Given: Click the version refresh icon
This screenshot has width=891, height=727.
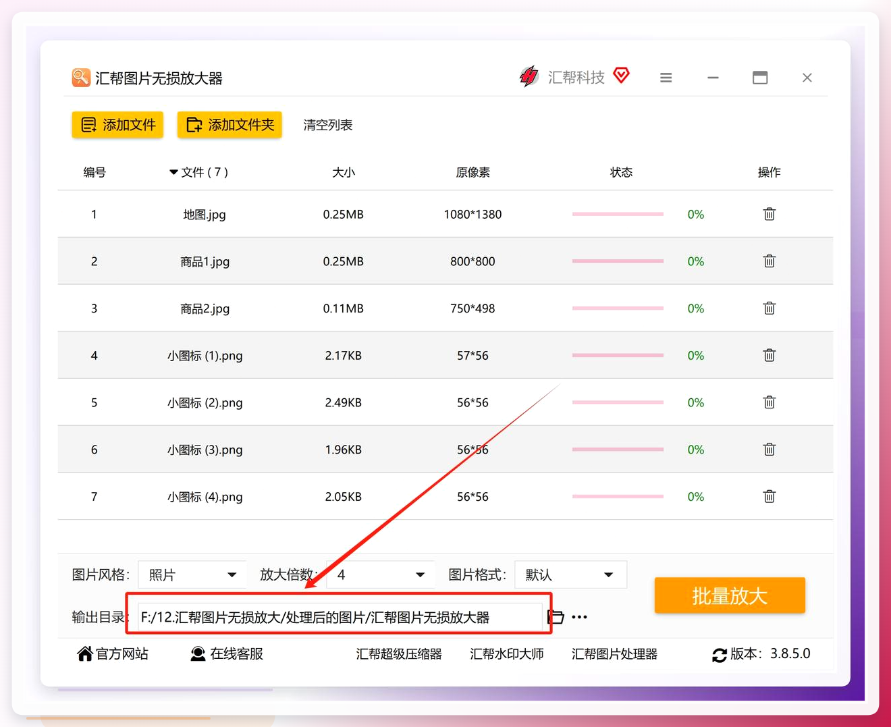Looking at the screenshot, I should click(x=720, y=655).
